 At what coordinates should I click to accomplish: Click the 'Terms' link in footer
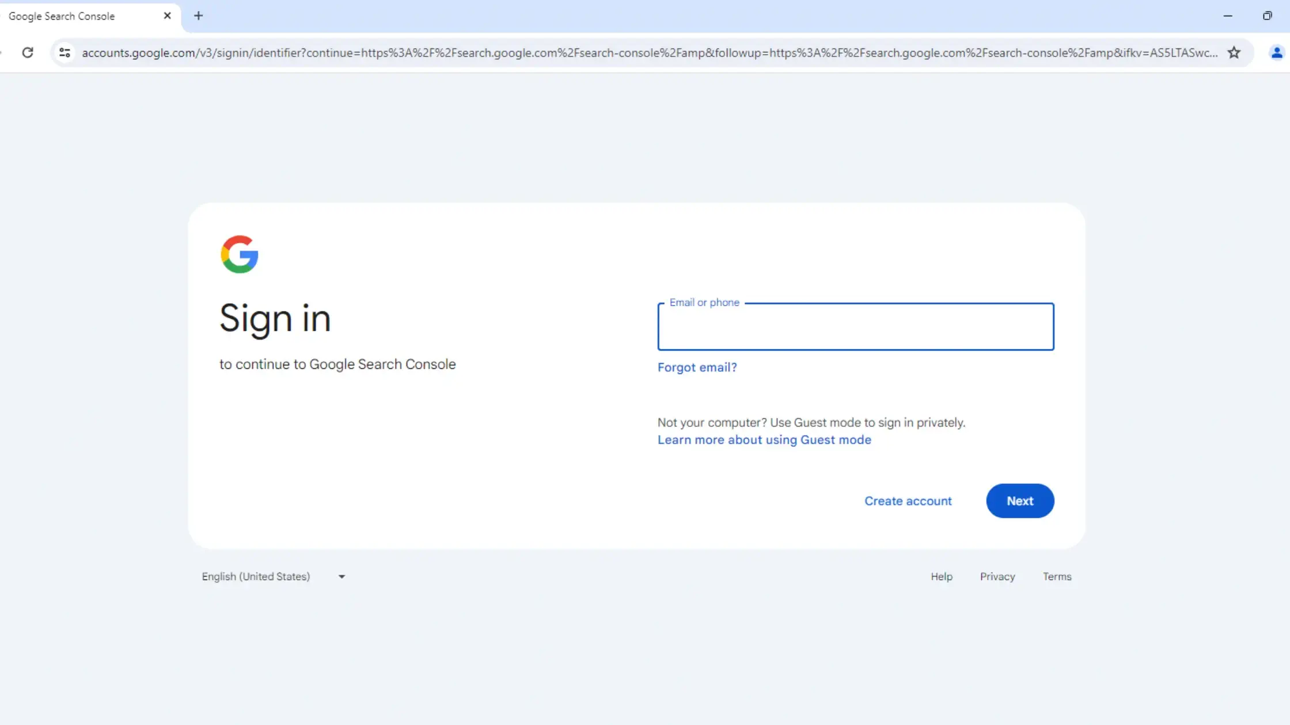coord(1057,577)
